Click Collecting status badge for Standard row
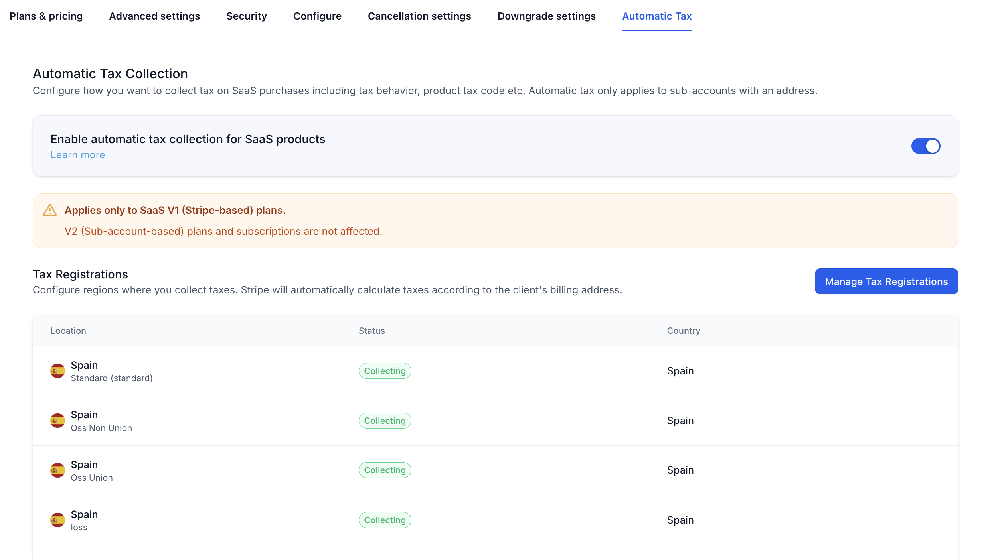 click(385, 371)
